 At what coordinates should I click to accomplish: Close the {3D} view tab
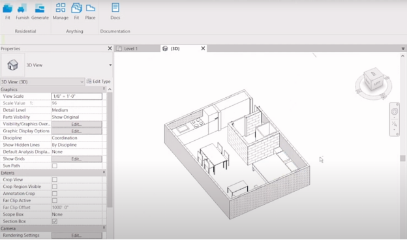click(x=203, y=48)
